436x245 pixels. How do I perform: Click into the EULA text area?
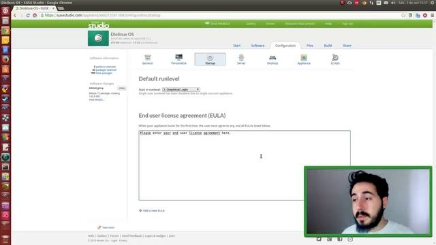click(x=245, y=165)
